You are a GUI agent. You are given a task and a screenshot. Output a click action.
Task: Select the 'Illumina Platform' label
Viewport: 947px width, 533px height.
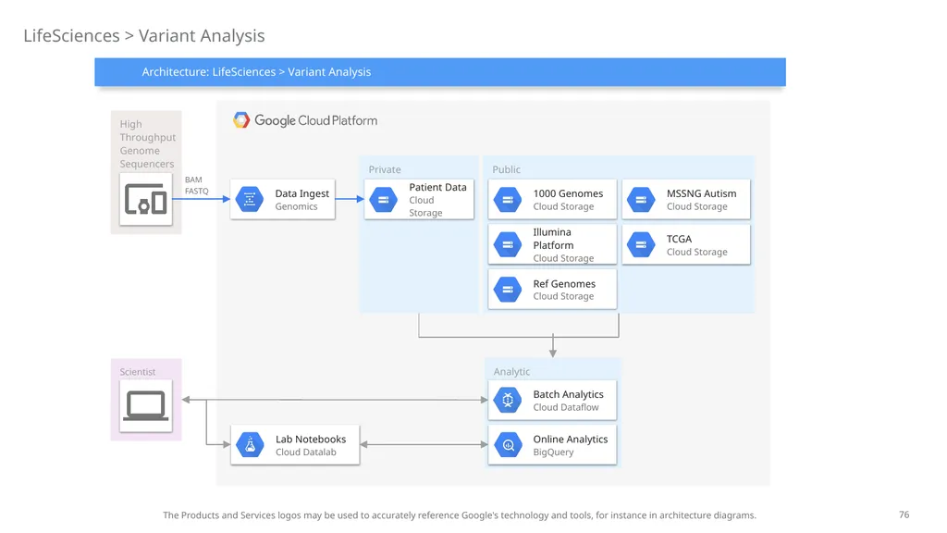tap(553, 239)
